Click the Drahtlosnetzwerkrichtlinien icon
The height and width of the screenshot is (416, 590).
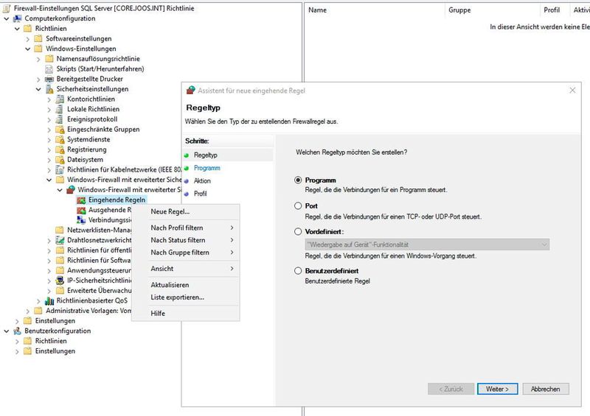click(x=60, y=240)
